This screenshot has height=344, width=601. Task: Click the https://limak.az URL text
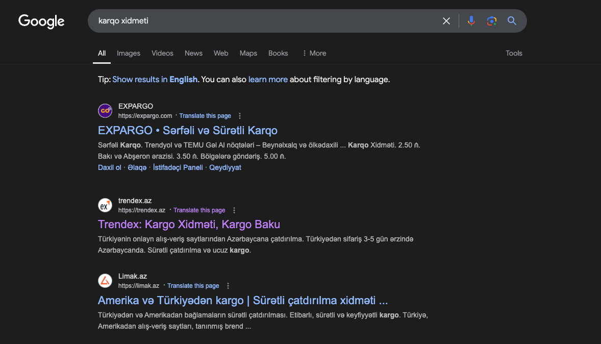pos(138,286)
